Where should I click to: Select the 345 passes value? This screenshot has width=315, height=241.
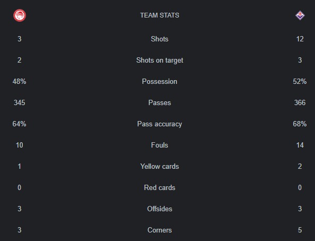[20, 102]
